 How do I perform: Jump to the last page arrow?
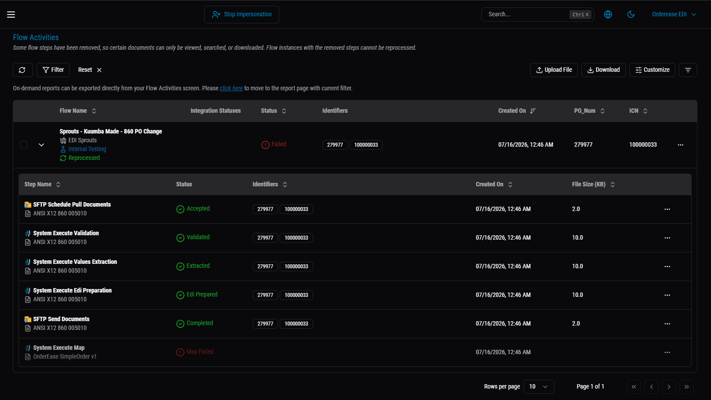click(687, 387)
